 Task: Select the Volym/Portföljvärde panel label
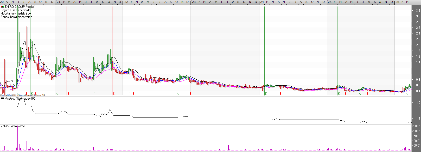pos(13,126)
